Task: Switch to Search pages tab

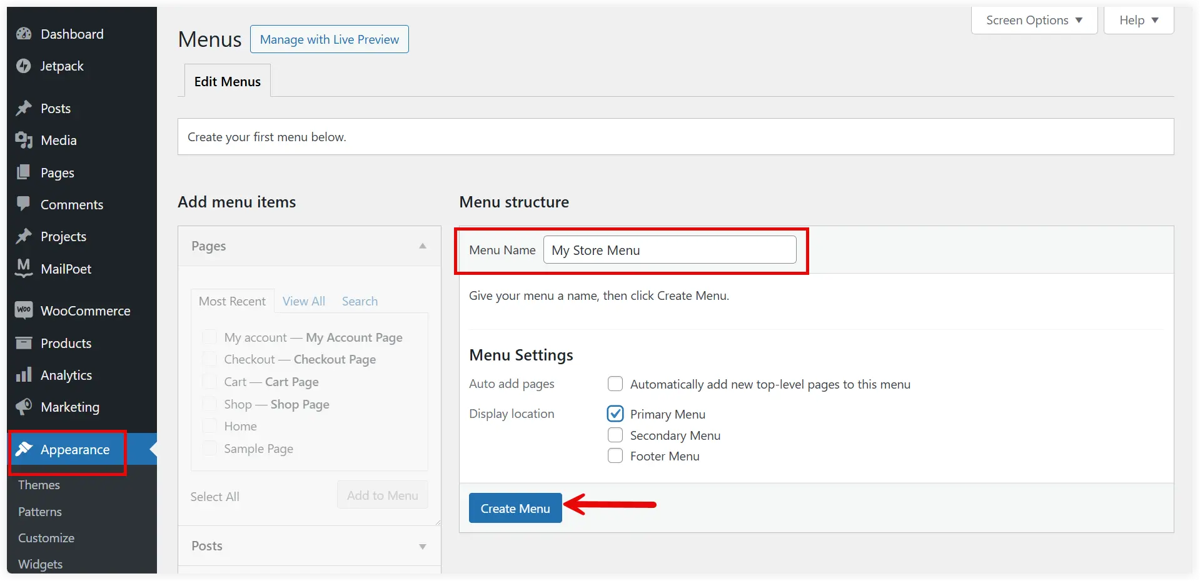Action: tap(360, 301)
